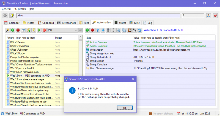Move step down with blue arrow
The image size is (220, 116).
click(103, 30)
